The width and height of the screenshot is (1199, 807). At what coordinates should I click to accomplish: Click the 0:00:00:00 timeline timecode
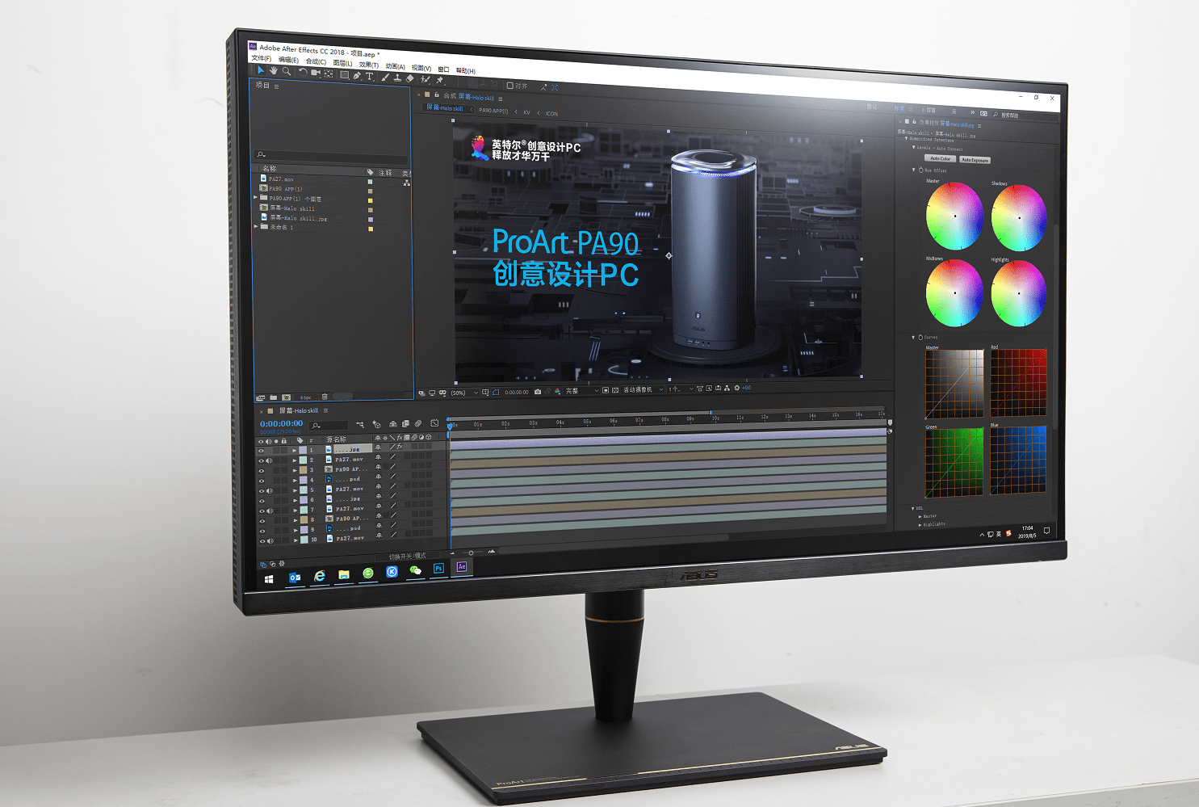pos(281,423)
